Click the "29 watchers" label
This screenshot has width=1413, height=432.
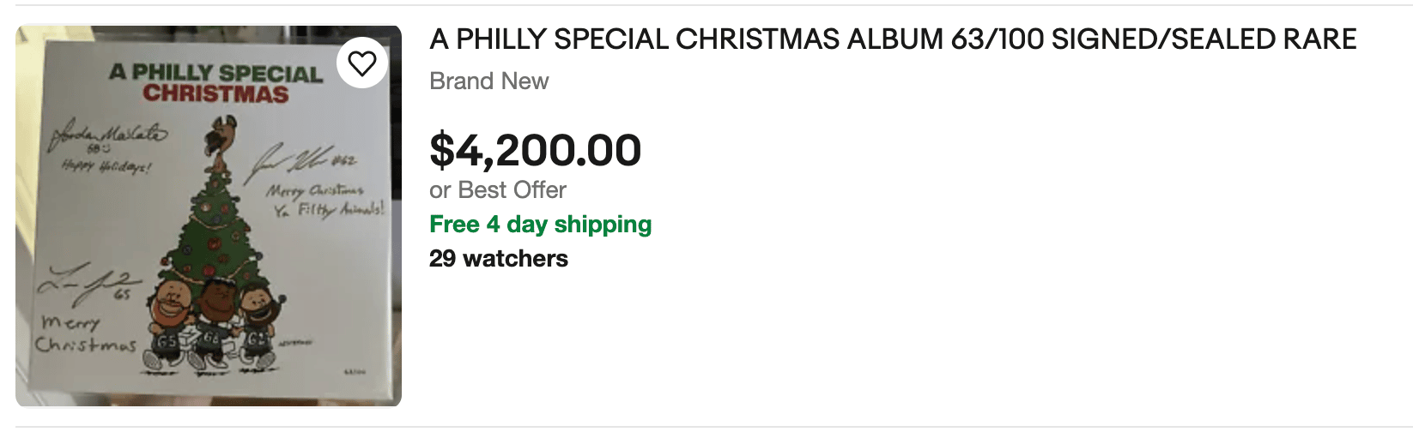point(498,259)
